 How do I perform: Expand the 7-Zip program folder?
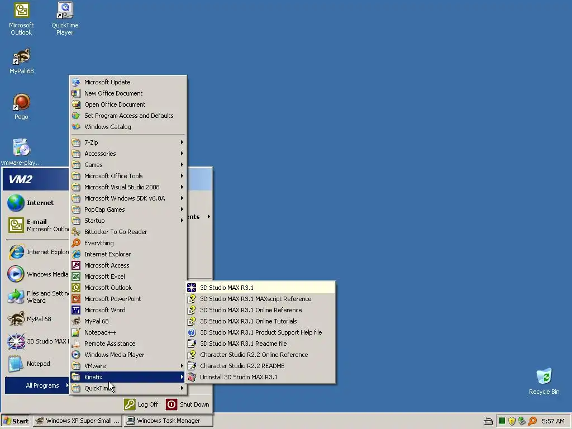point(128,142)
